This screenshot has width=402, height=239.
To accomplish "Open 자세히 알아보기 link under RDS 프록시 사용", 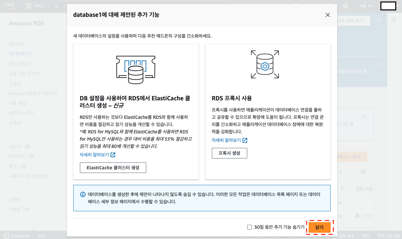I will pos(229,140).
